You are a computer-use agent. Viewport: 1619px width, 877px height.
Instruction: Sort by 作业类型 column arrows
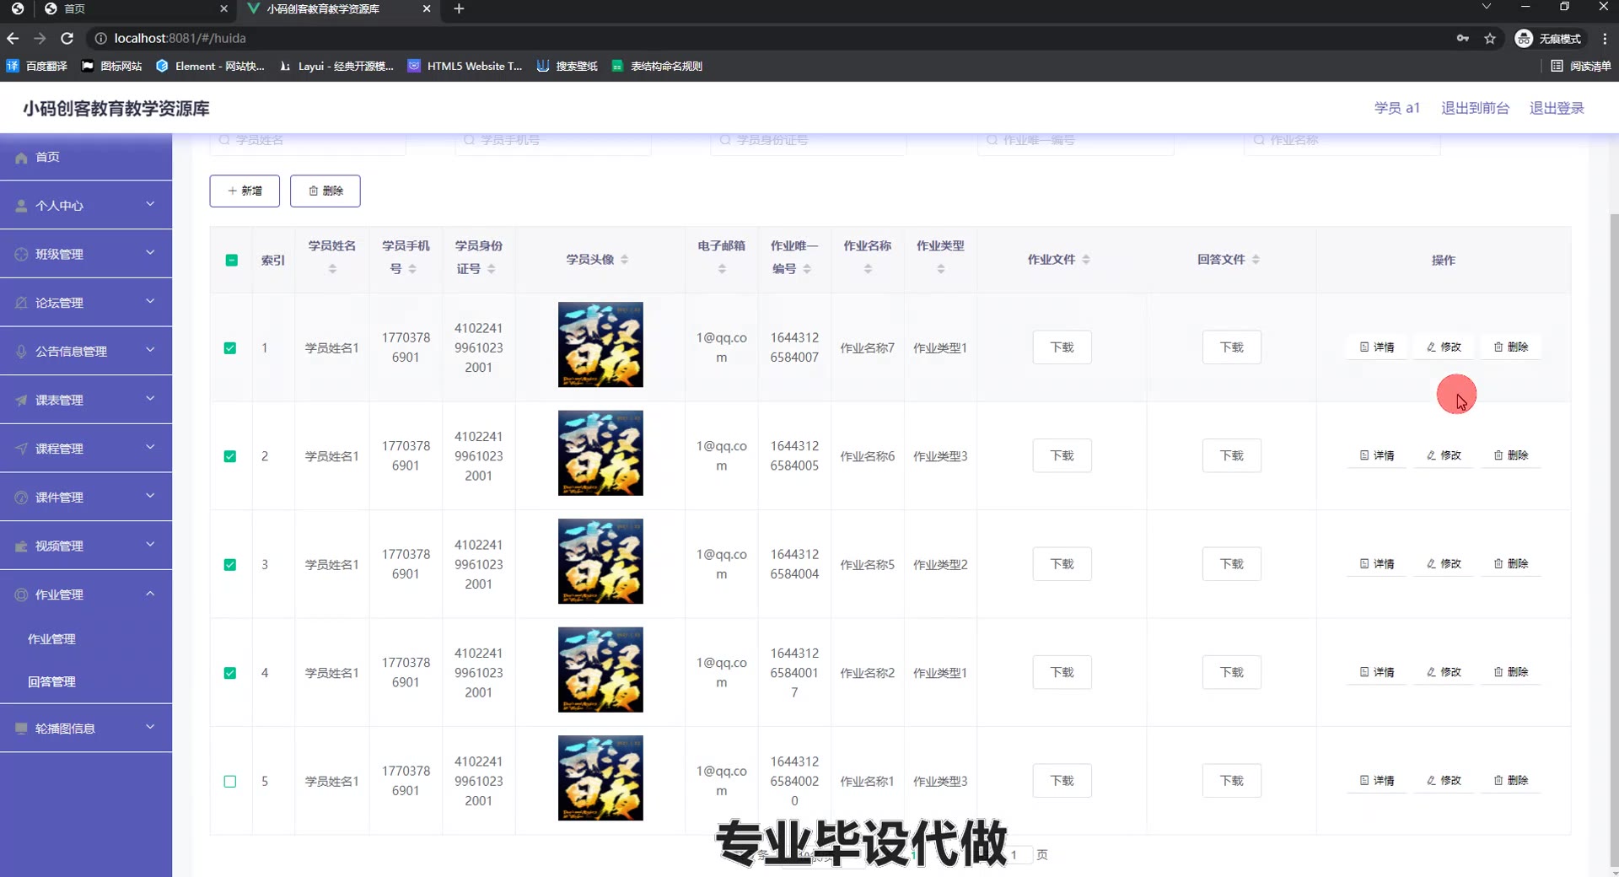coord(941,269)
